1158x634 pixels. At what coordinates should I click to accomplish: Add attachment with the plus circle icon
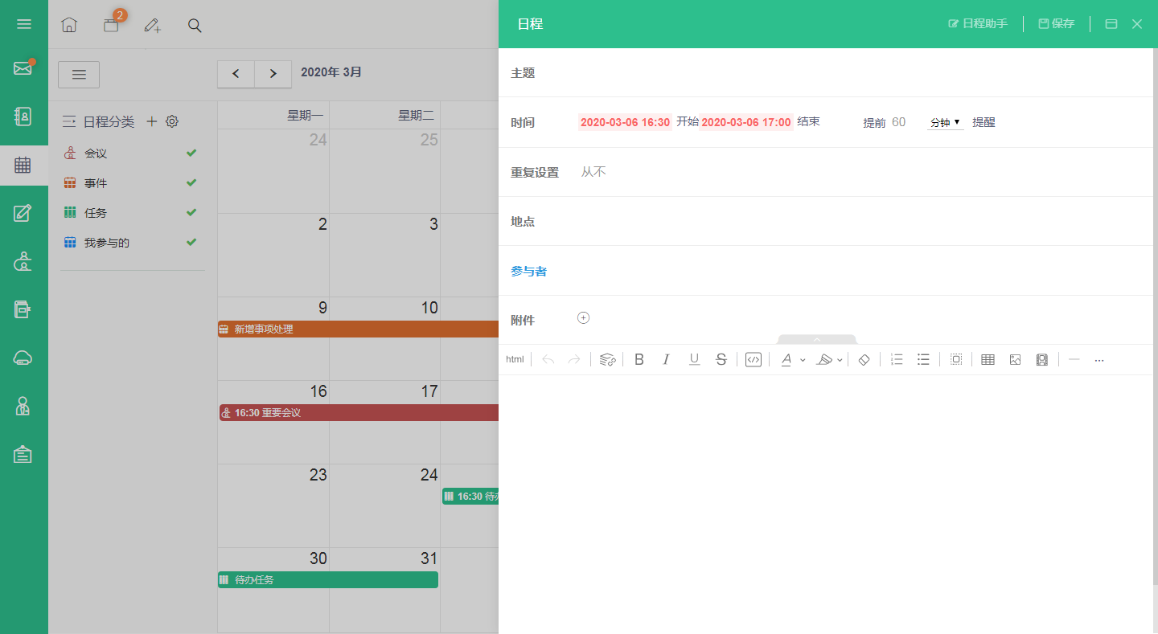pyautogui.click(x=584, y=317)
